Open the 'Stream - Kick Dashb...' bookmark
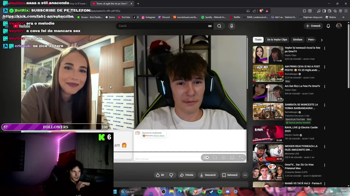The image size is (350, 196). tap(89, 17)
